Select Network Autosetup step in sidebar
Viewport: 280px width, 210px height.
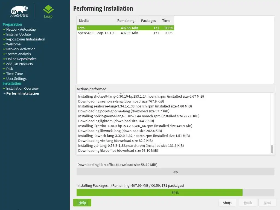point(21,29)
